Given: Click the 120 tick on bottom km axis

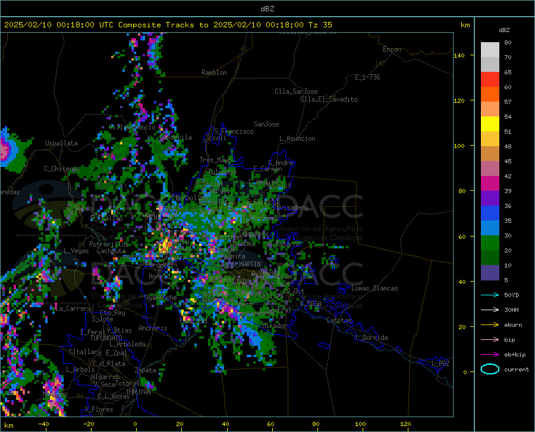Looking at the screenshot, I should [x=405, y=424].
